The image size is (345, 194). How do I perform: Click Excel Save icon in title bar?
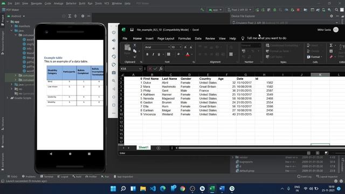click(132, 30)
